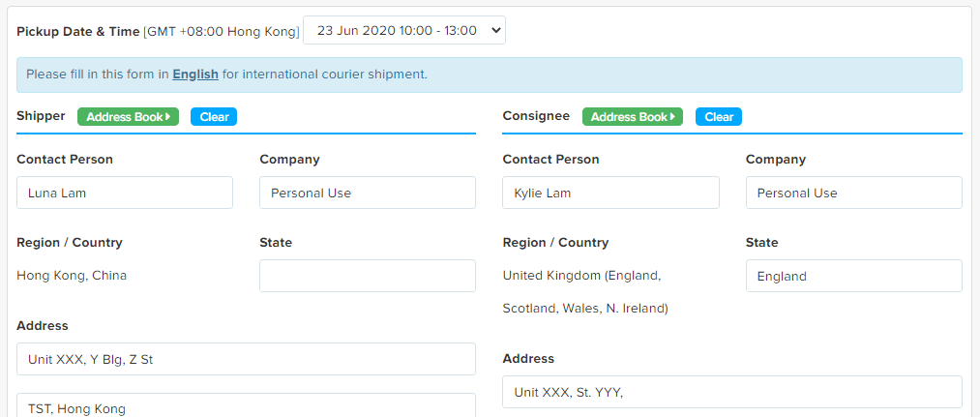Click arrow icon on Consignee Address Book
The image size is (980, 417).
click(x=672, y=117)
